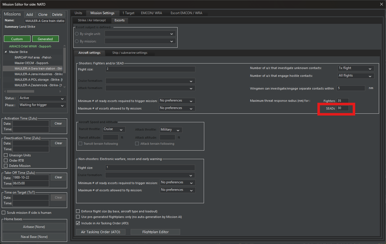The height and width of the screenshot is (244, 386).
Task: Clear the Take-Off Time date
Action: (x=58, y=177)
